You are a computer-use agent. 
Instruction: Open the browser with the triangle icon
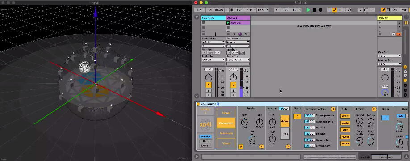pos(197,17)
